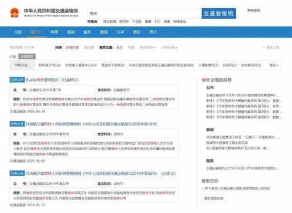The height and width of the screenshot is (213, 292).
Task: Switch to the 全部 tab
Action: tap(18, 32)
